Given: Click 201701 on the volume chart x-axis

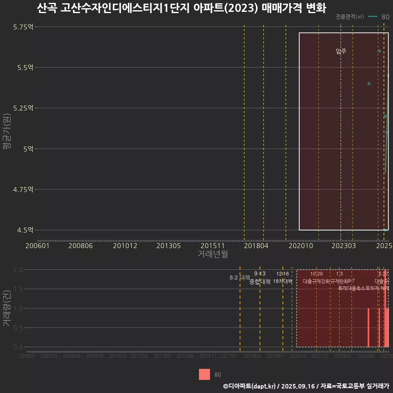Looking at the screenshot, I should coord(229,356).
